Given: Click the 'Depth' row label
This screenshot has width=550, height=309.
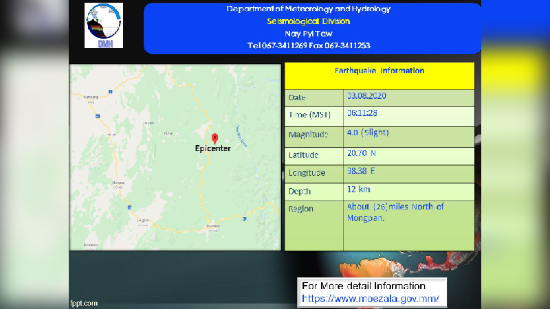Looking at the screenshot, I should pyautogui.click(x=300, y=192).
